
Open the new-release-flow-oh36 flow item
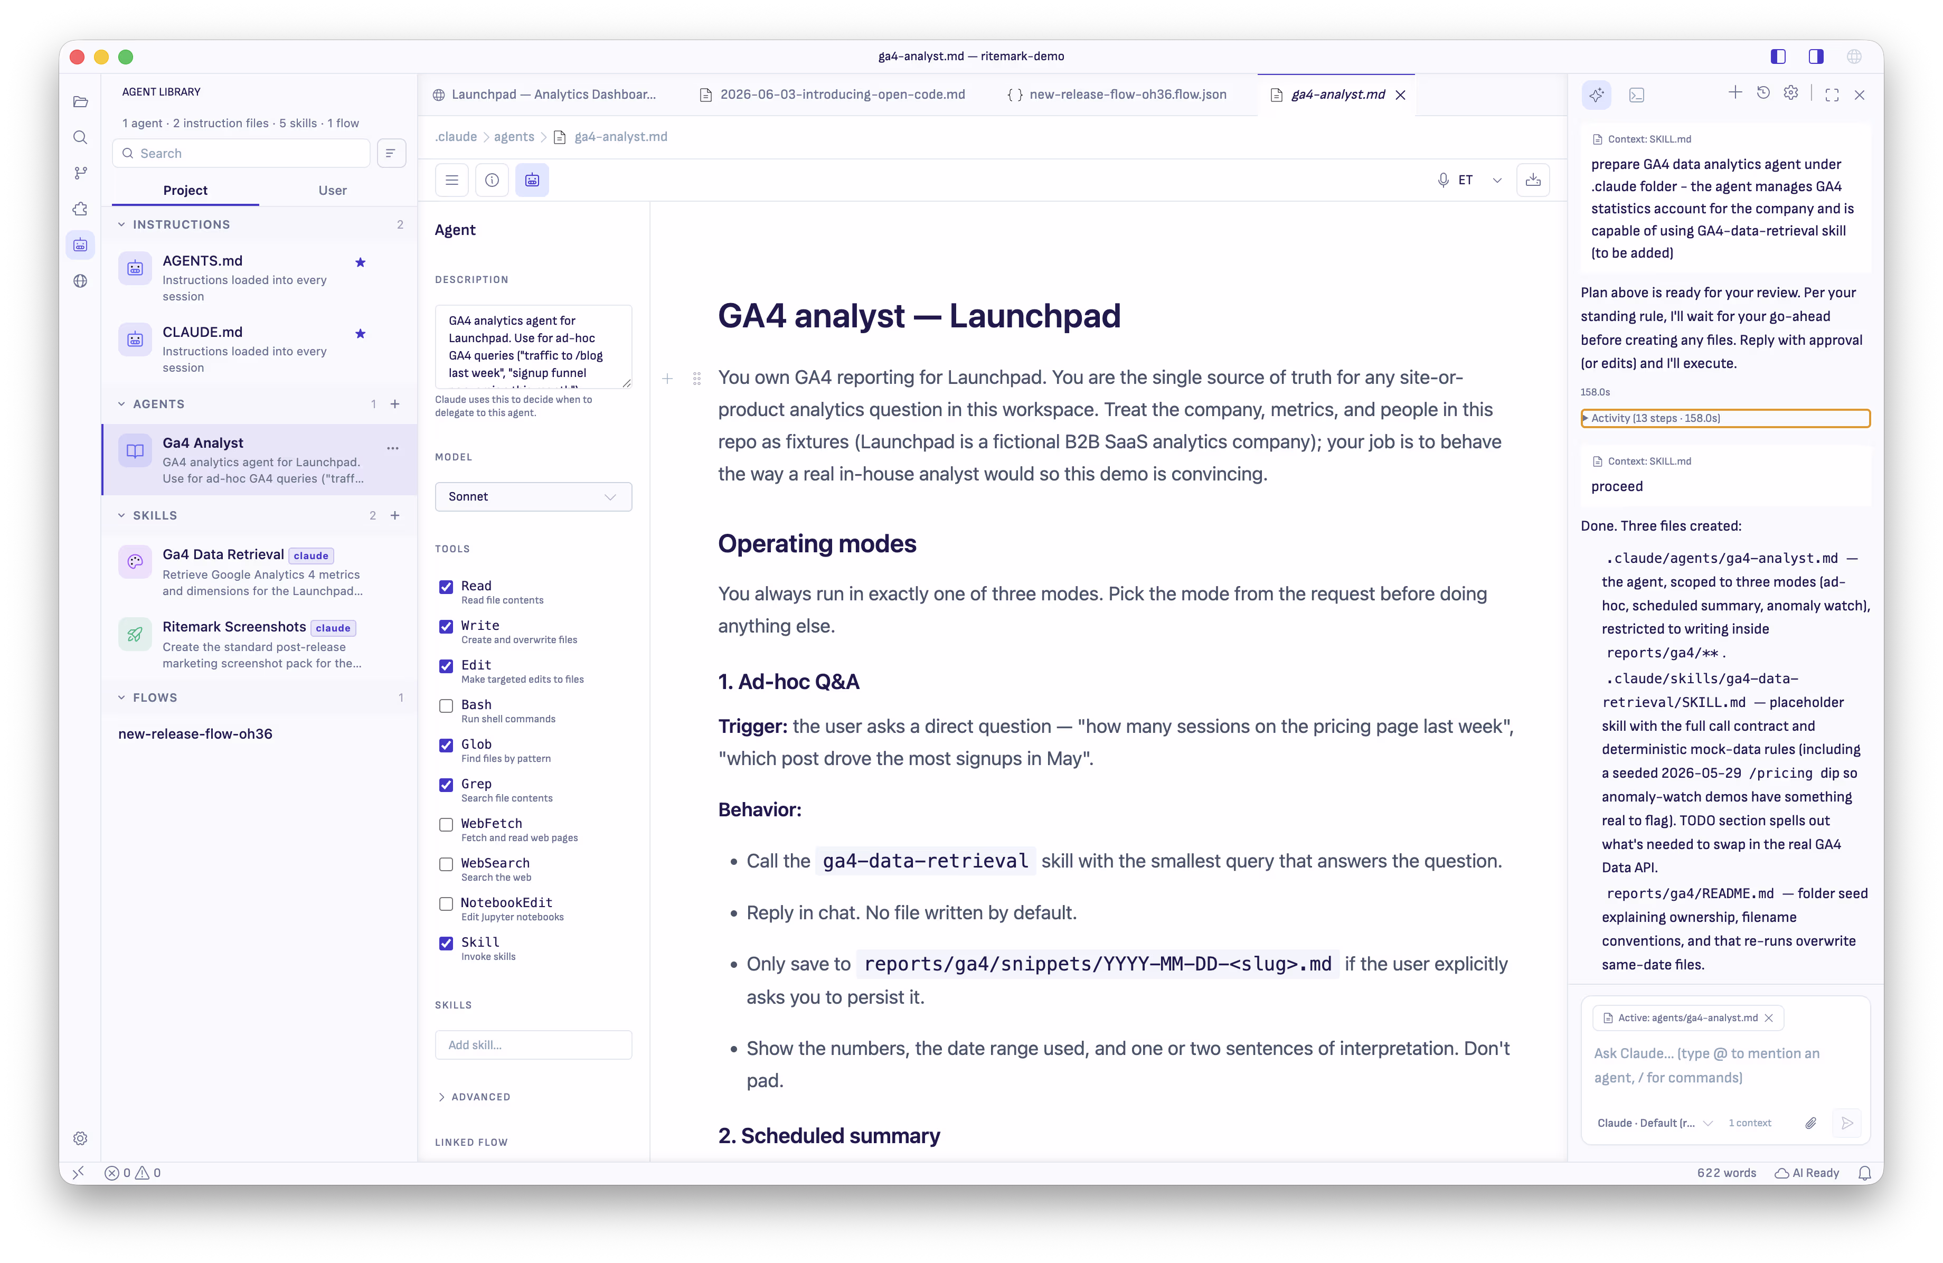[x=195, y=733]
